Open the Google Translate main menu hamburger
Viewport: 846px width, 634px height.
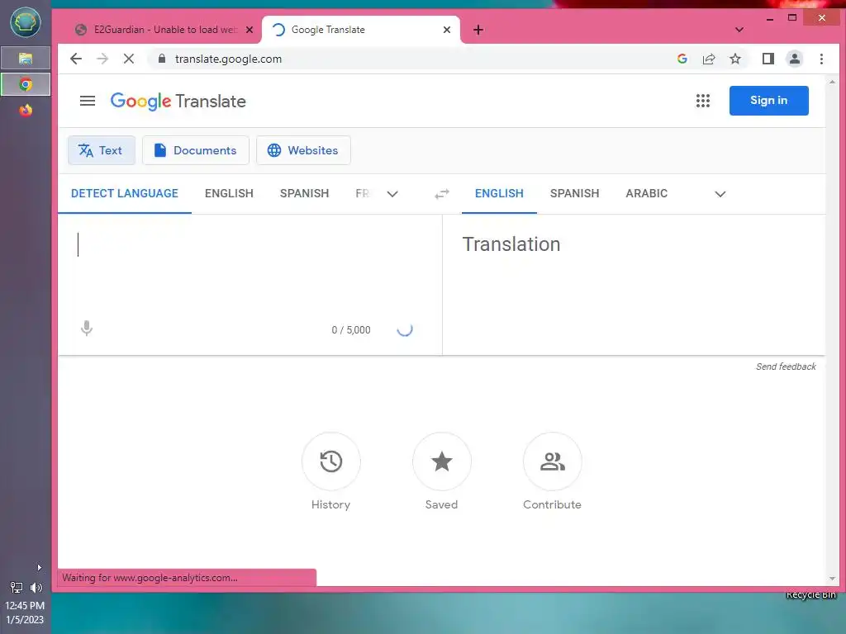coord(88,101)
